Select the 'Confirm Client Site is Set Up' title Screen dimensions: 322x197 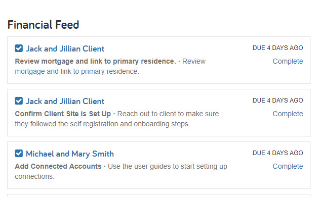63,114
